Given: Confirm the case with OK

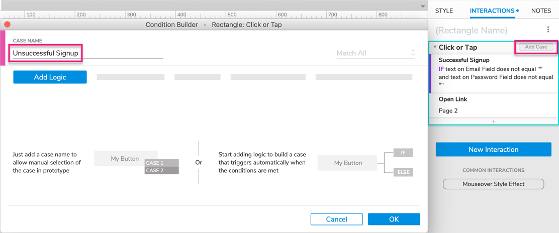Looking at the screenshot, I should point(394,219).
